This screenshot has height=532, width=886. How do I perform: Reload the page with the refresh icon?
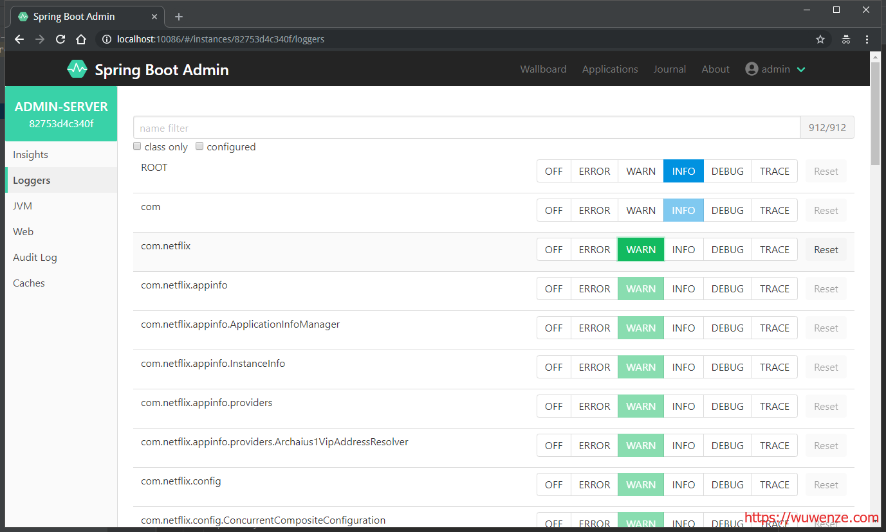point(60,39)
